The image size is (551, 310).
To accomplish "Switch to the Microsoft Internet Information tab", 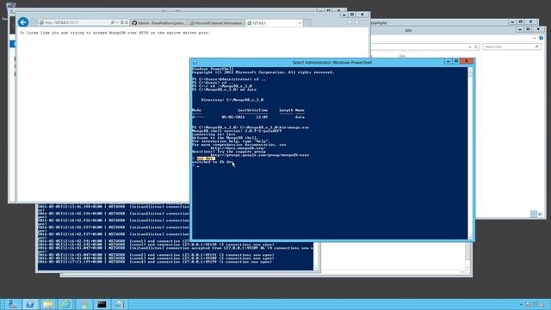I will pos(217,23).
